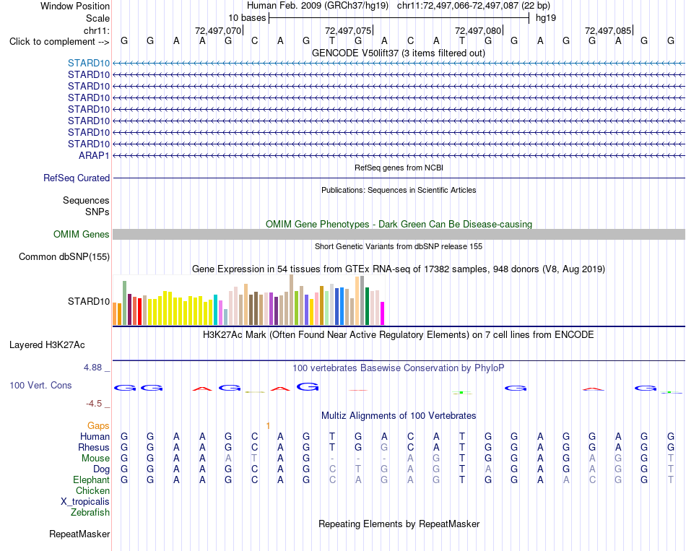Click the RepeatMasker track label

click(x=79, y=534)
